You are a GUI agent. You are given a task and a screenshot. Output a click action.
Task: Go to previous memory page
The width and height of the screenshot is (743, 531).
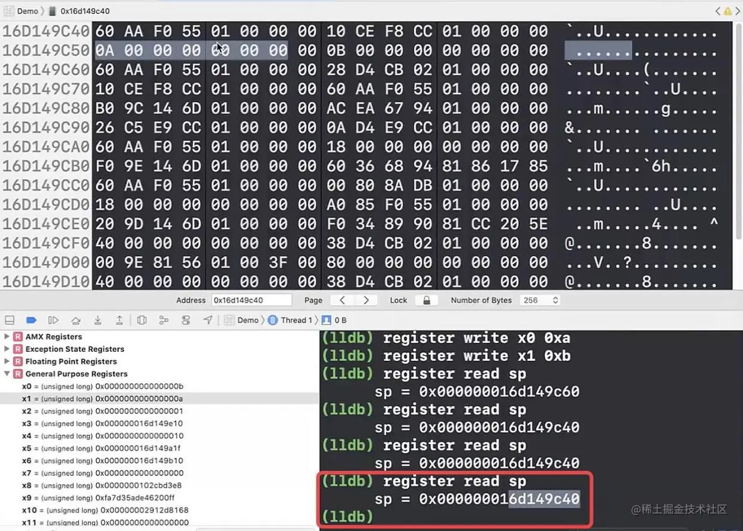pos(342,300)
